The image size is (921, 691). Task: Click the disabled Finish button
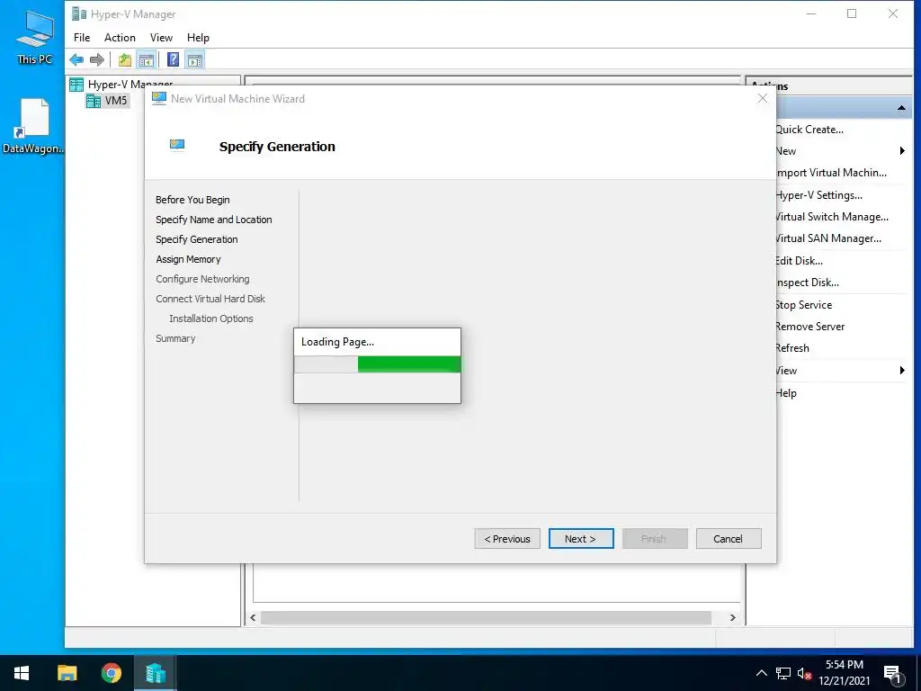pos(655,539)
